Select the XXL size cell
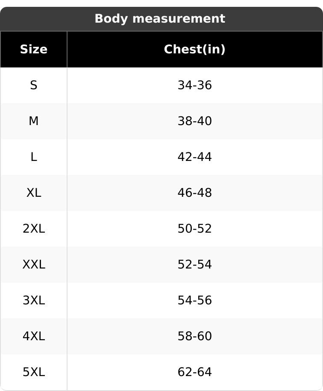Image resolution: width=323 pixels, height=391 pixels. 34,265
